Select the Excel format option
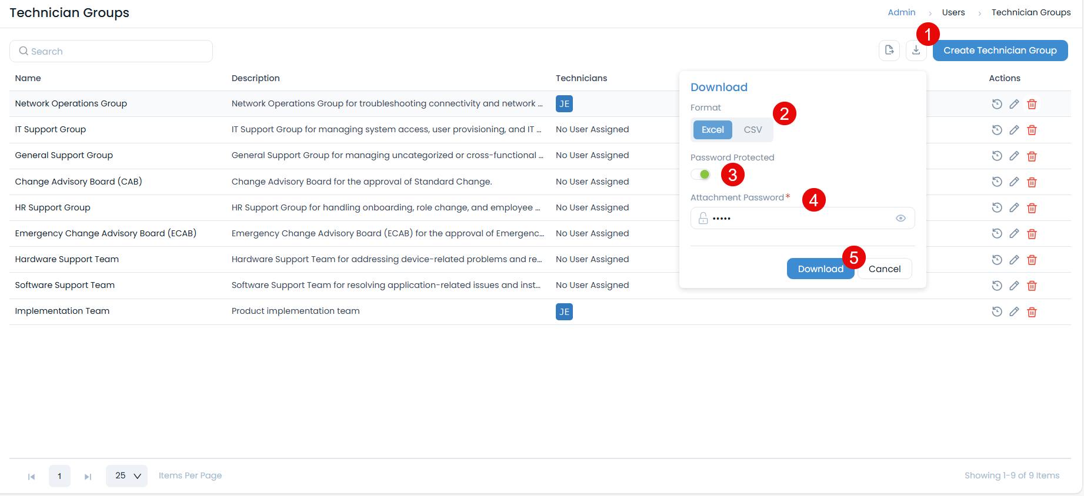Image resolution: width=1084 pixels, height=496 pixels. (712, 130)
